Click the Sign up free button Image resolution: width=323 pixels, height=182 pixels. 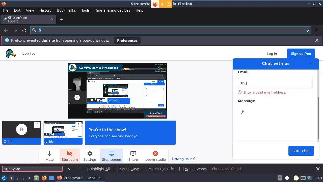pyautogui.click(x=301, y=54)
